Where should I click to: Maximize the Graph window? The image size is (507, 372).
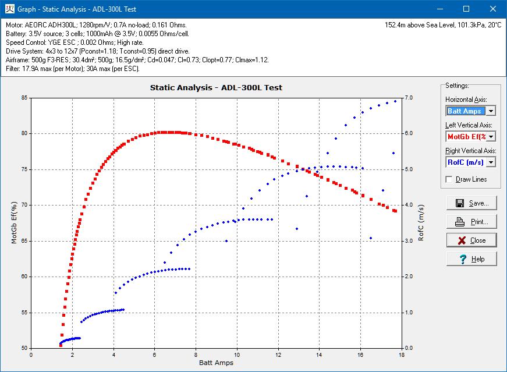point(466,9)
